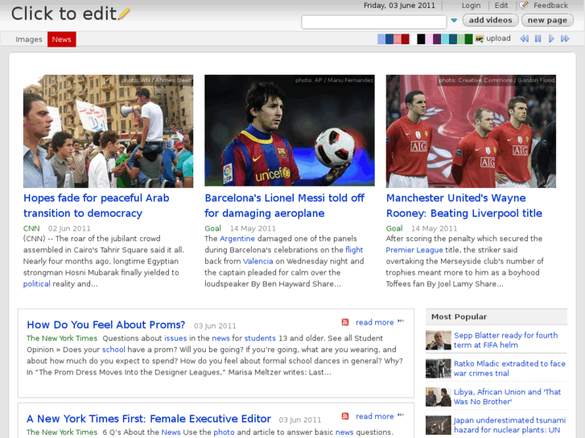Open the Wayne Rooney Liverpool title headline

[464, 206]
